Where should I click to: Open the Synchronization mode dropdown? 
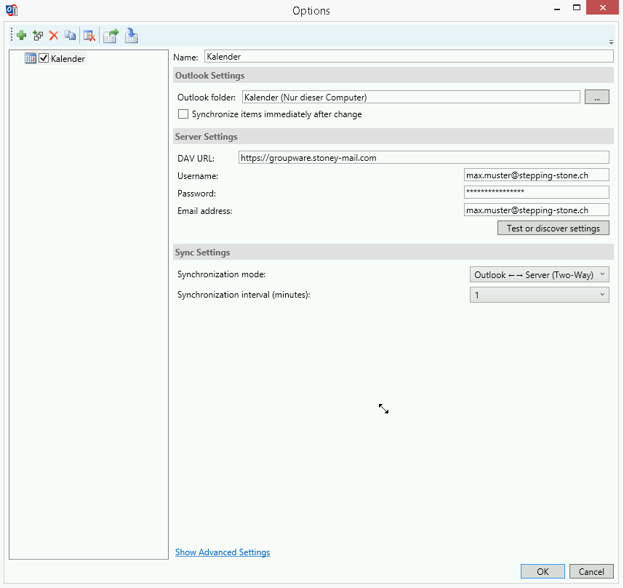pos(539,274)
